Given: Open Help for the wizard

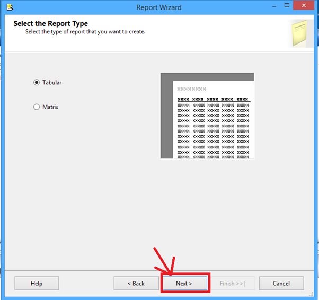Looking at the screenshot, I should [x=37, y=283].
